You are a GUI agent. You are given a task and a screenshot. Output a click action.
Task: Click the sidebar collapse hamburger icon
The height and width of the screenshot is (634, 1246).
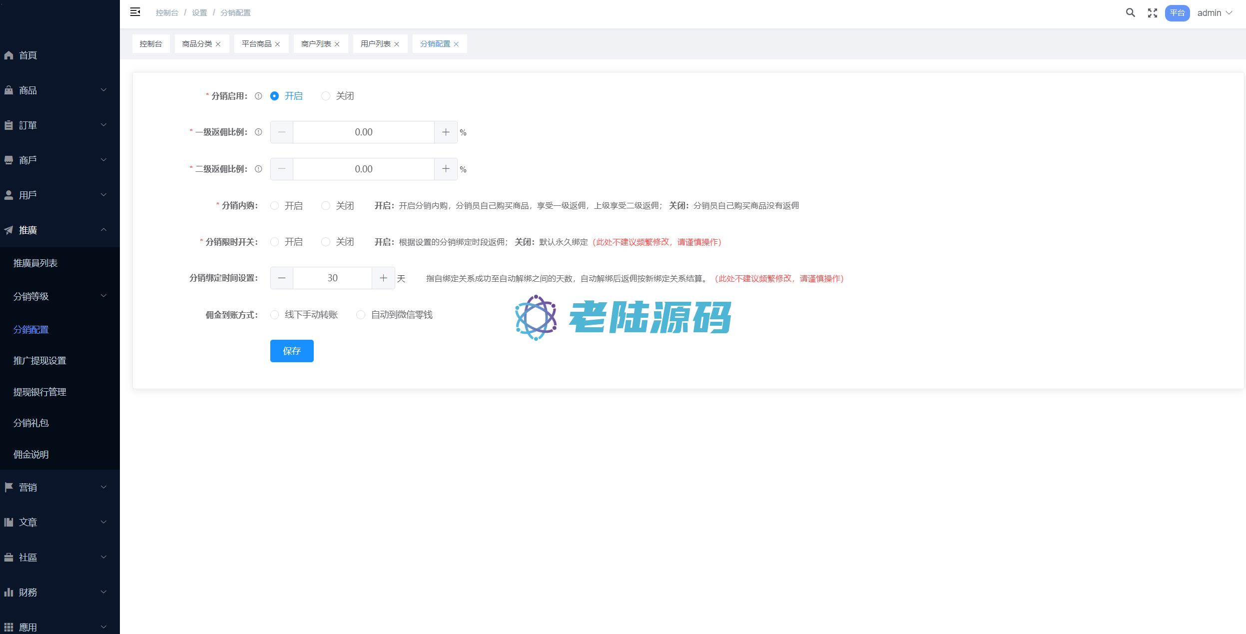135,12
